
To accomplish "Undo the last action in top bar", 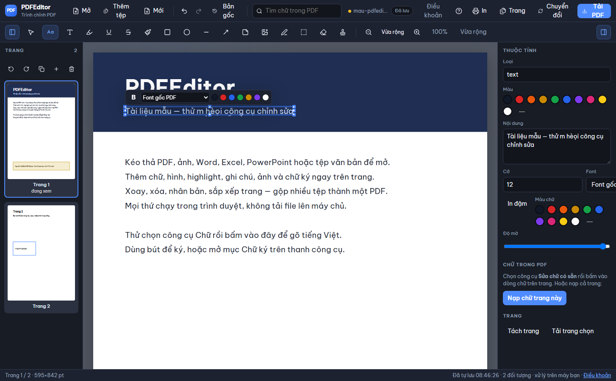I will [x=184, y=11].
